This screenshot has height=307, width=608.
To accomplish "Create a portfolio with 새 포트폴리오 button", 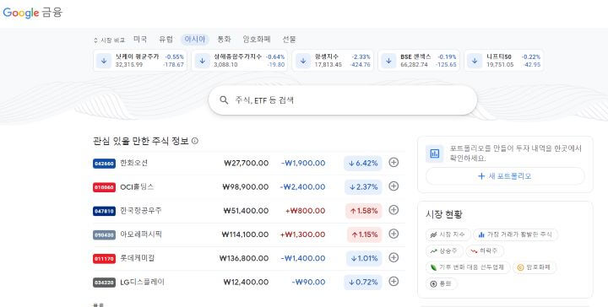I will 505,176.
